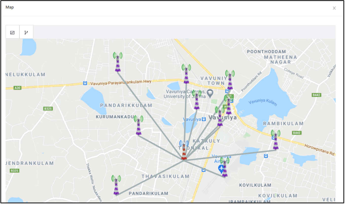Click the tower above the Thavasikulam label, bottom-left
This screenshot has width=345, height=204.
click(116, 186)
